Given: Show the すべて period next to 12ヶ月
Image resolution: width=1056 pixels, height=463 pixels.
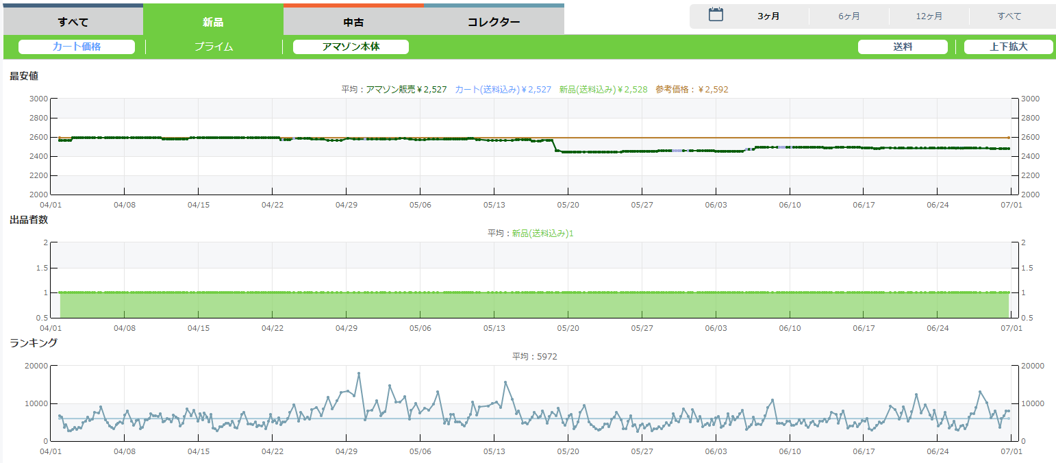Looking at the screenshot, I should (x=1009, y=16).
